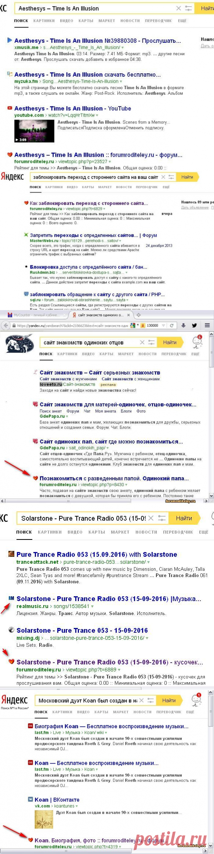Click the red YouTube favicon

pos(10,108)
